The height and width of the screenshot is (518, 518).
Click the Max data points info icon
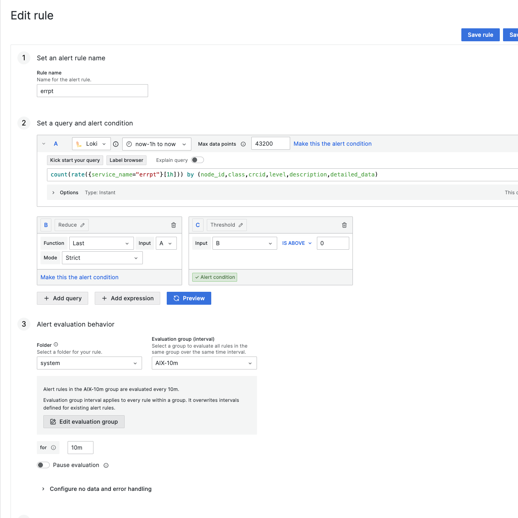(x=243, y=144)
